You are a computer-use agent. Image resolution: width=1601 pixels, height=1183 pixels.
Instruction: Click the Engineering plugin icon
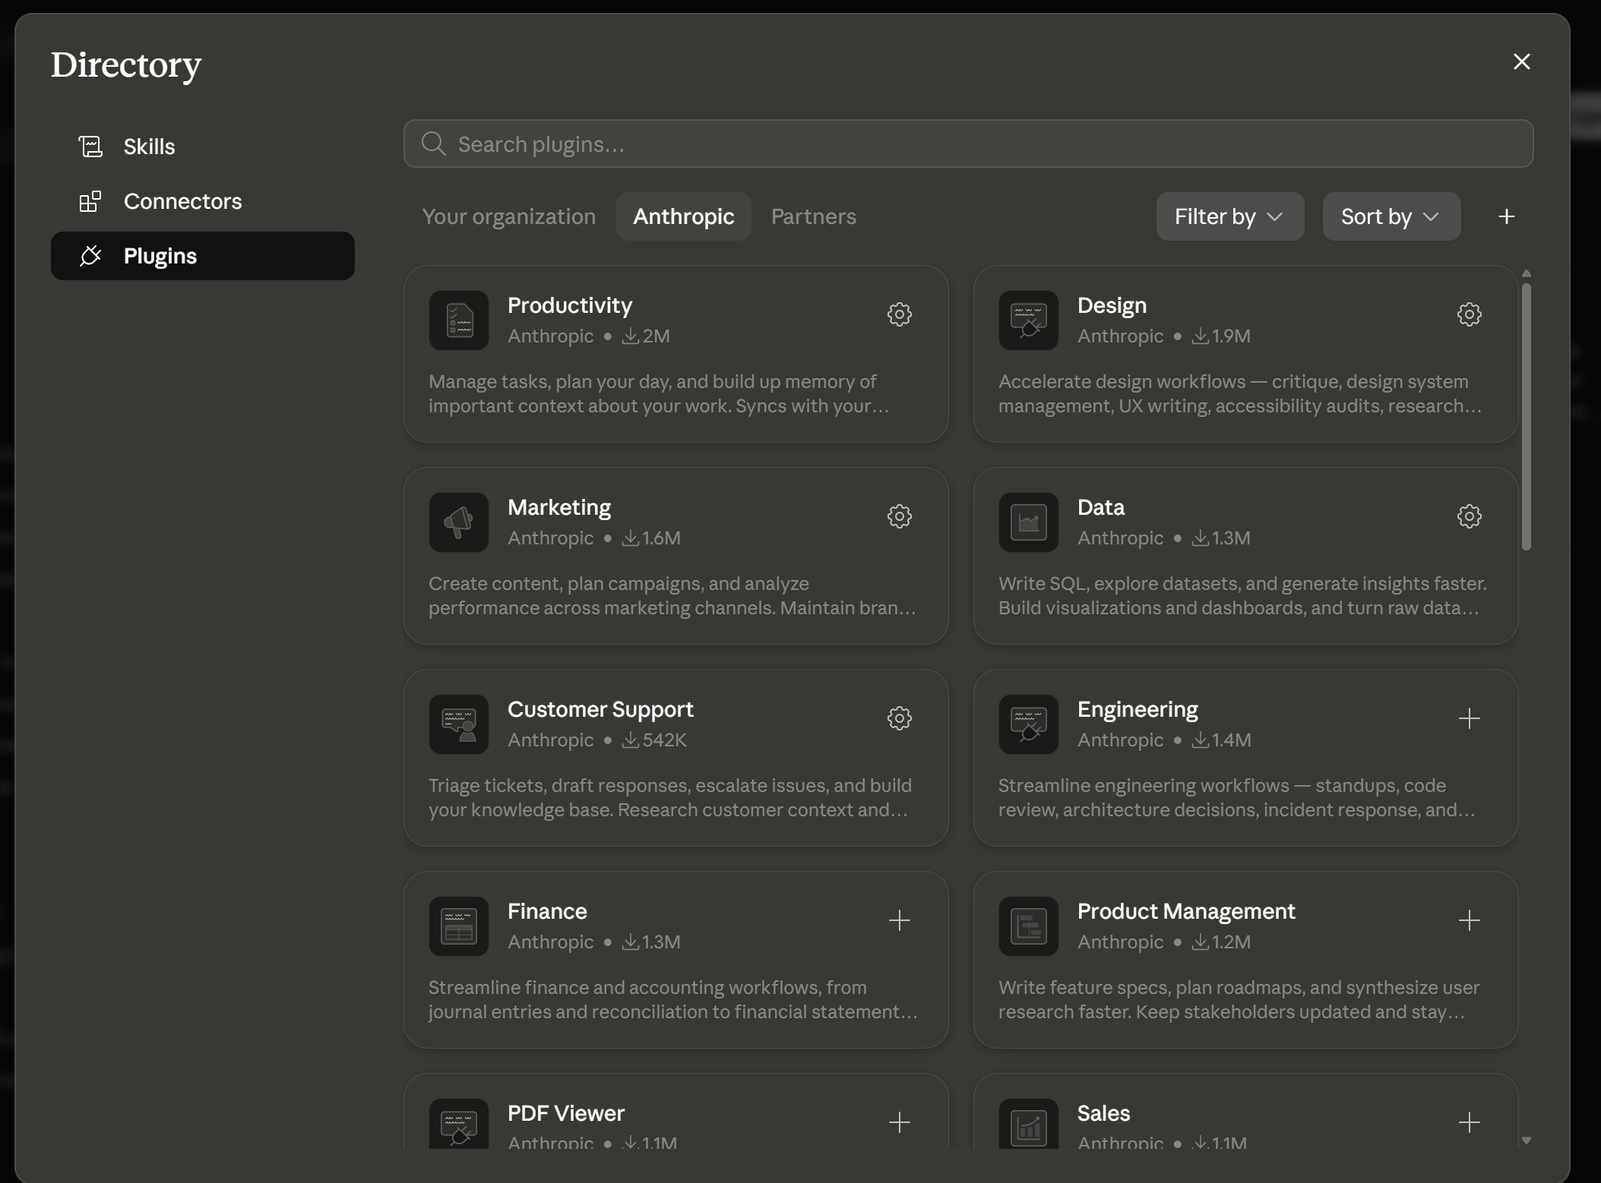(x=1028, y=724)
